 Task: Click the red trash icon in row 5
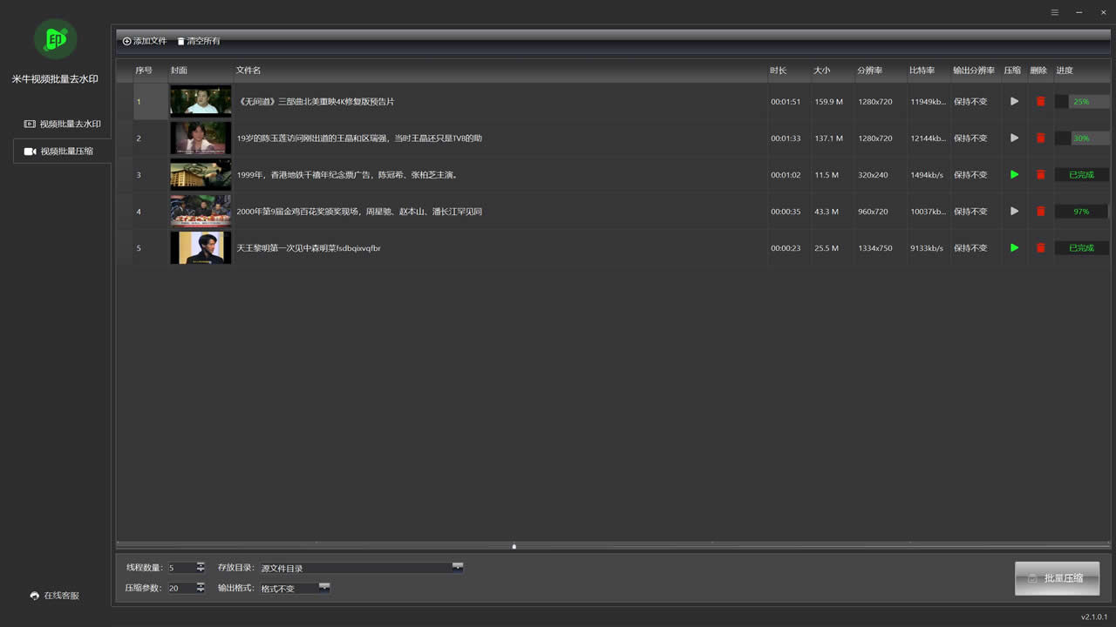click(1040, 248)
